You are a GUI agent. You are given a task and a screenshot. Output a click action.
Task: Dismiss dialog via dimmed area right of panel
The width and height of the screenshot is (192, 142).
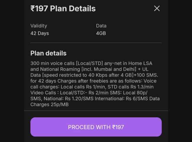[180, 71]
